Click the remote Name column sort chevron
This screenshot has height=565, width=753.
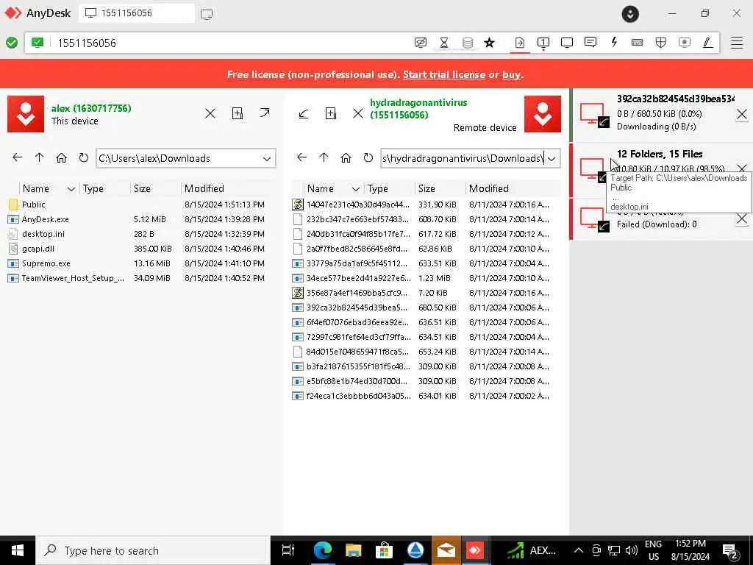(356, 189)
